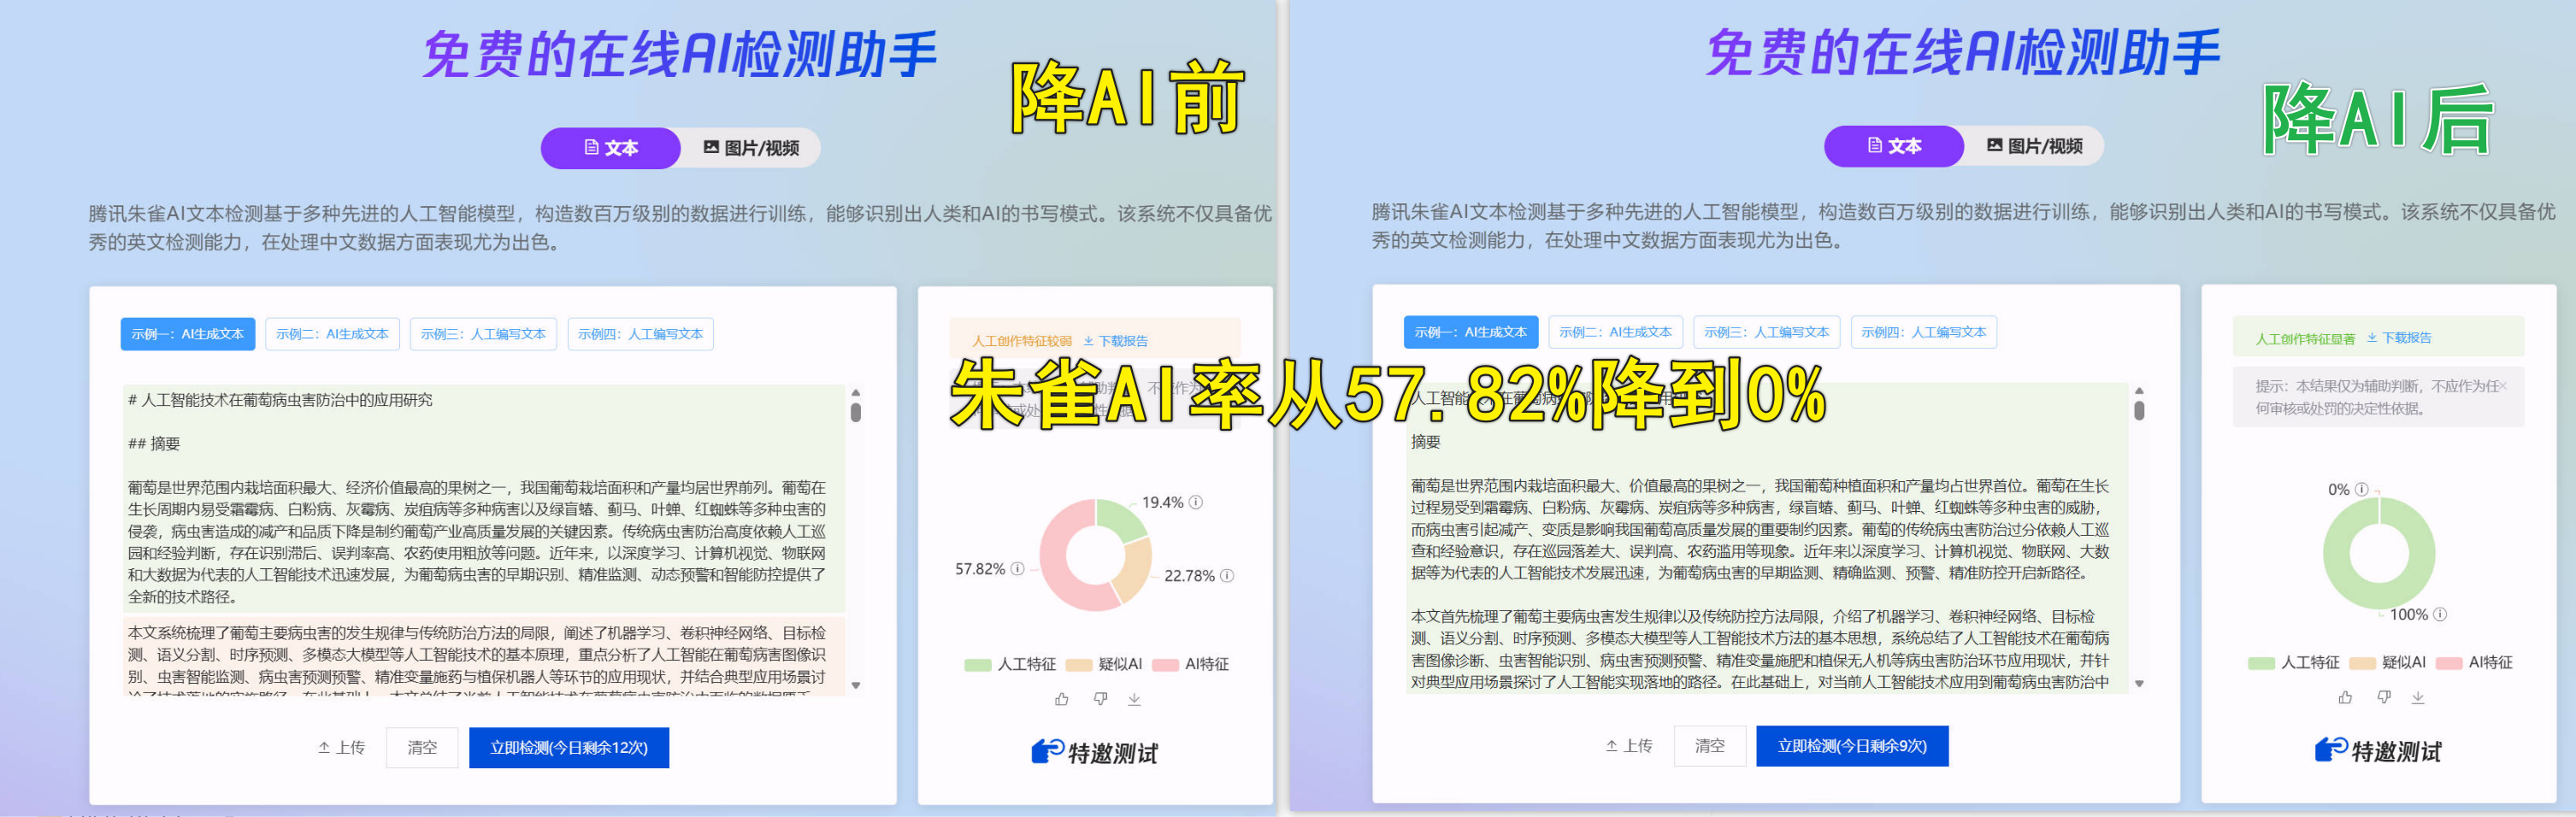Viewport: 2576px width, 817px height.
Task: Toggle 人工特征 legend swatch in left chart
Action: click(x=977, y=665)
